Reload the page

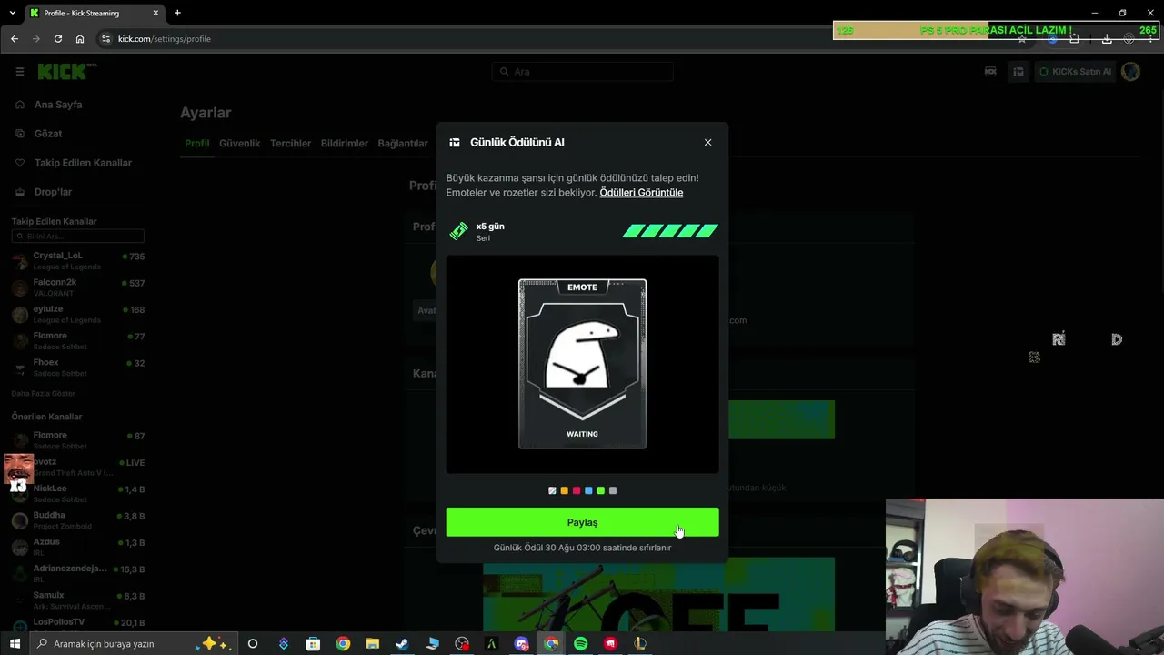coord(58,39)
